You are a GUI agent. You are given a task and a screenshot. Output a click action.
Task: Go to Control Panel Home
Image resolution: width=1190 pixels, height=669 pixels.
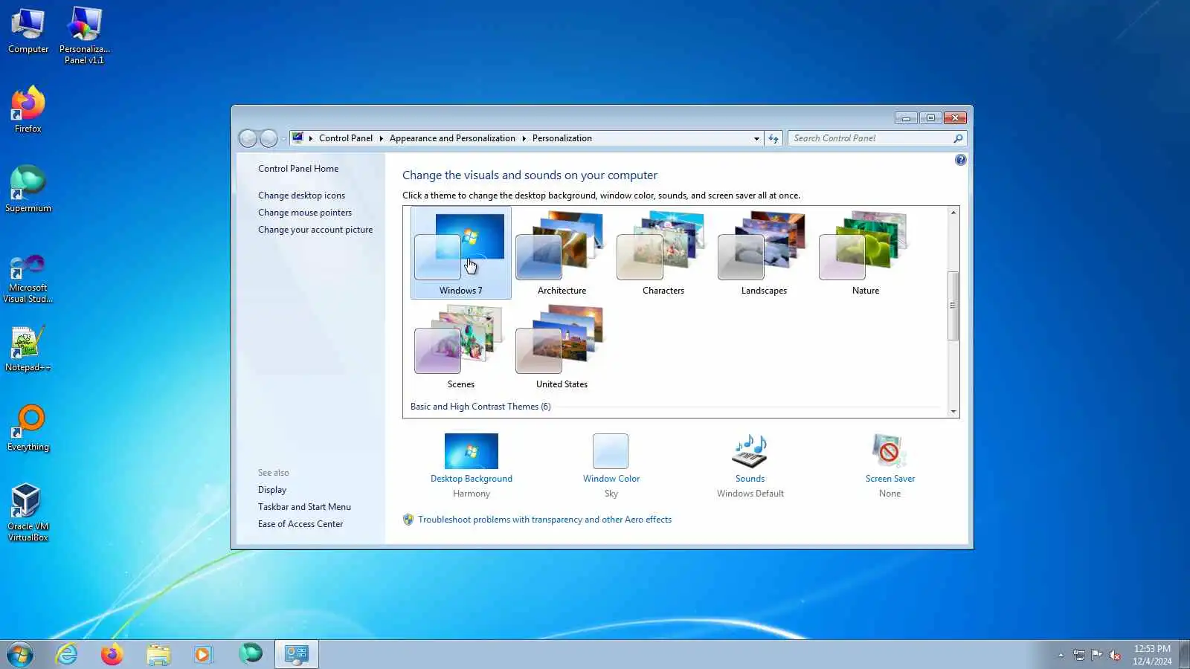tap(298, 169)
